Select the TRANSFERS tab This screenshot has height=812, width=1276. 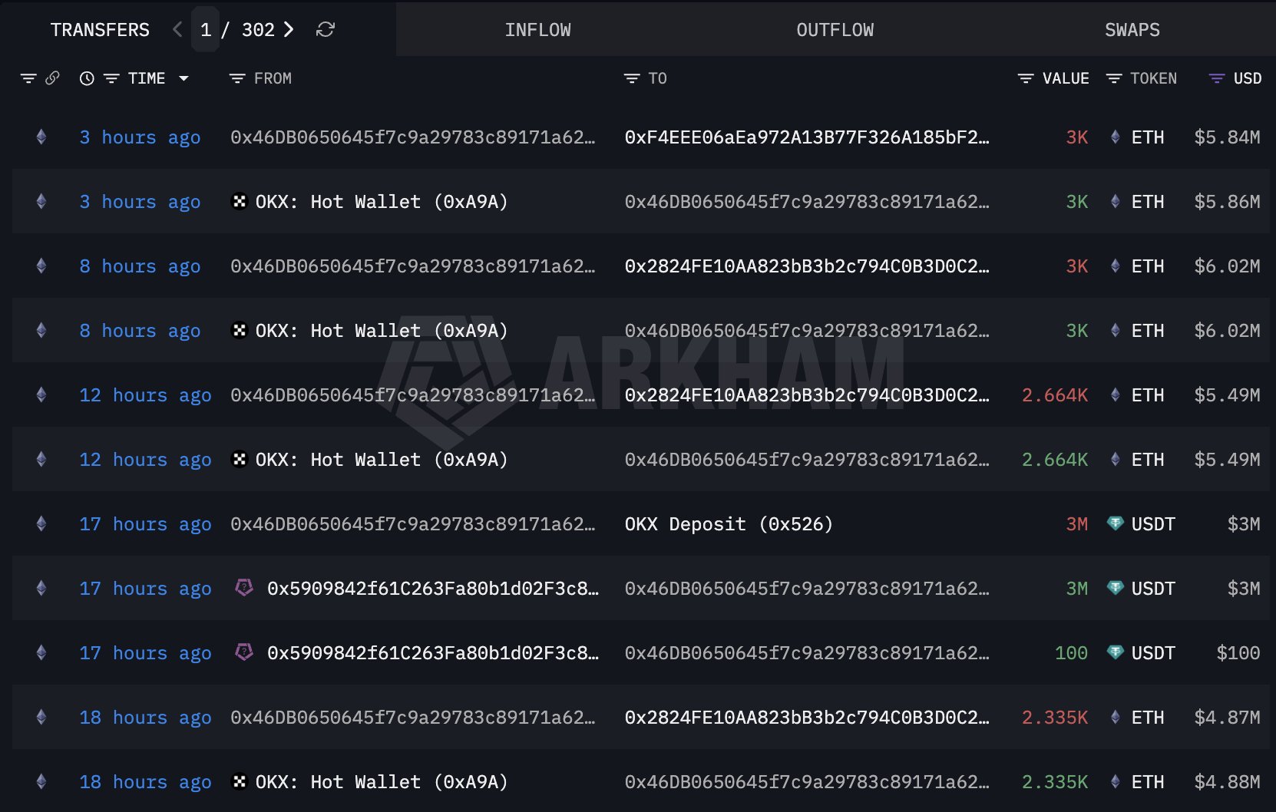tap(100, 30)
